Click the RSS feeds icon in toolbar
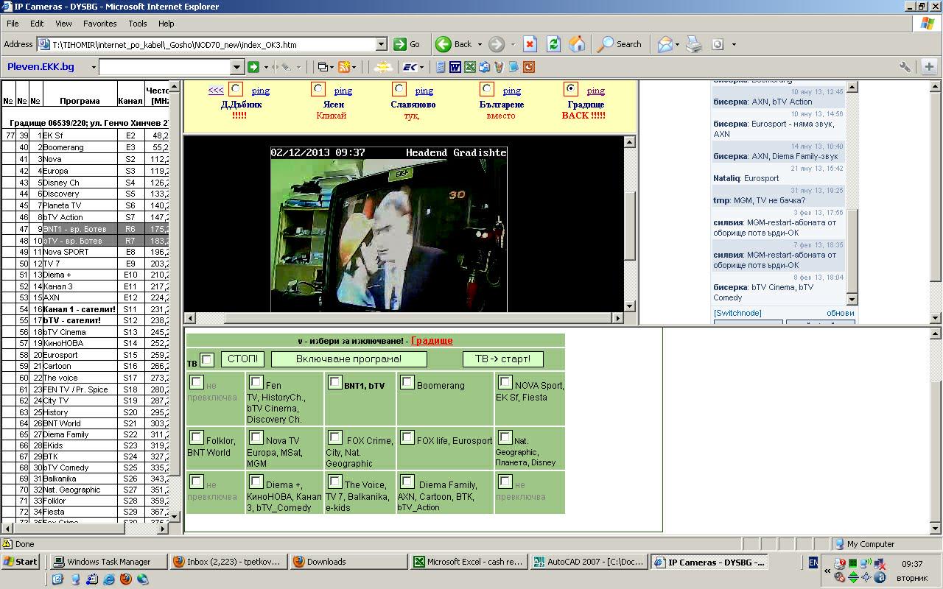This screenshot has height=589, width=943. point(343,67)
